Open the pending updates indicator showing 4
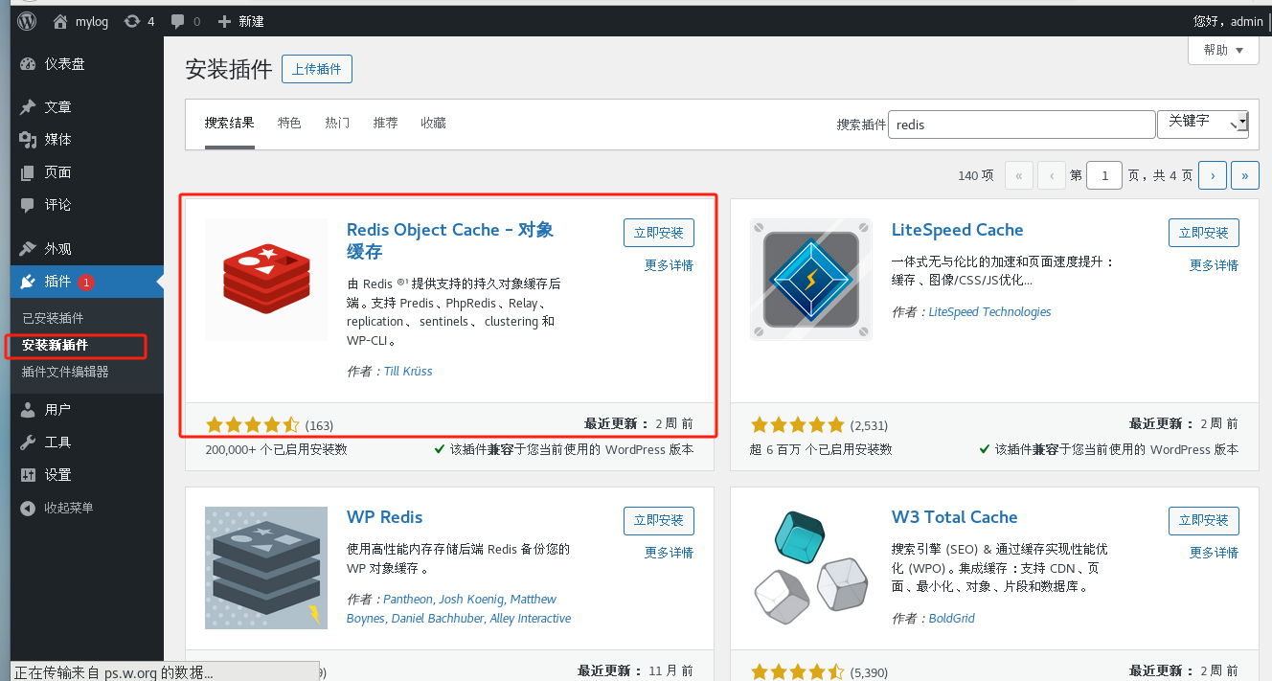 (x=139, y=21)
